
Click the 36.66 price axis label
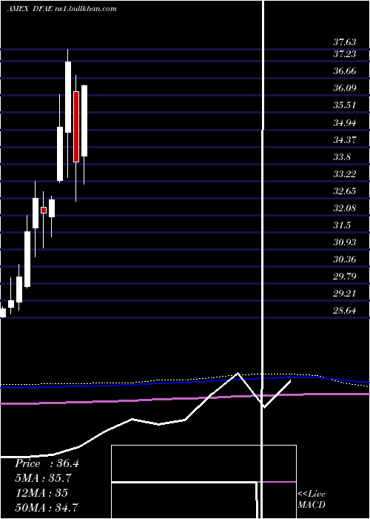pos(345,71)
